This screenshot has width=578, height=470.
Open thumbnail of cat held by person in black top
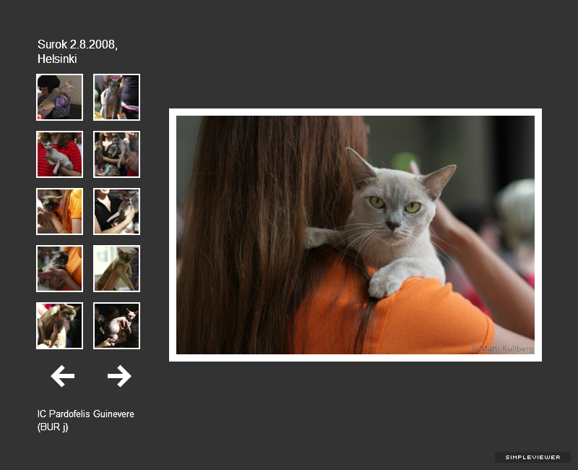tap(116, 211)
